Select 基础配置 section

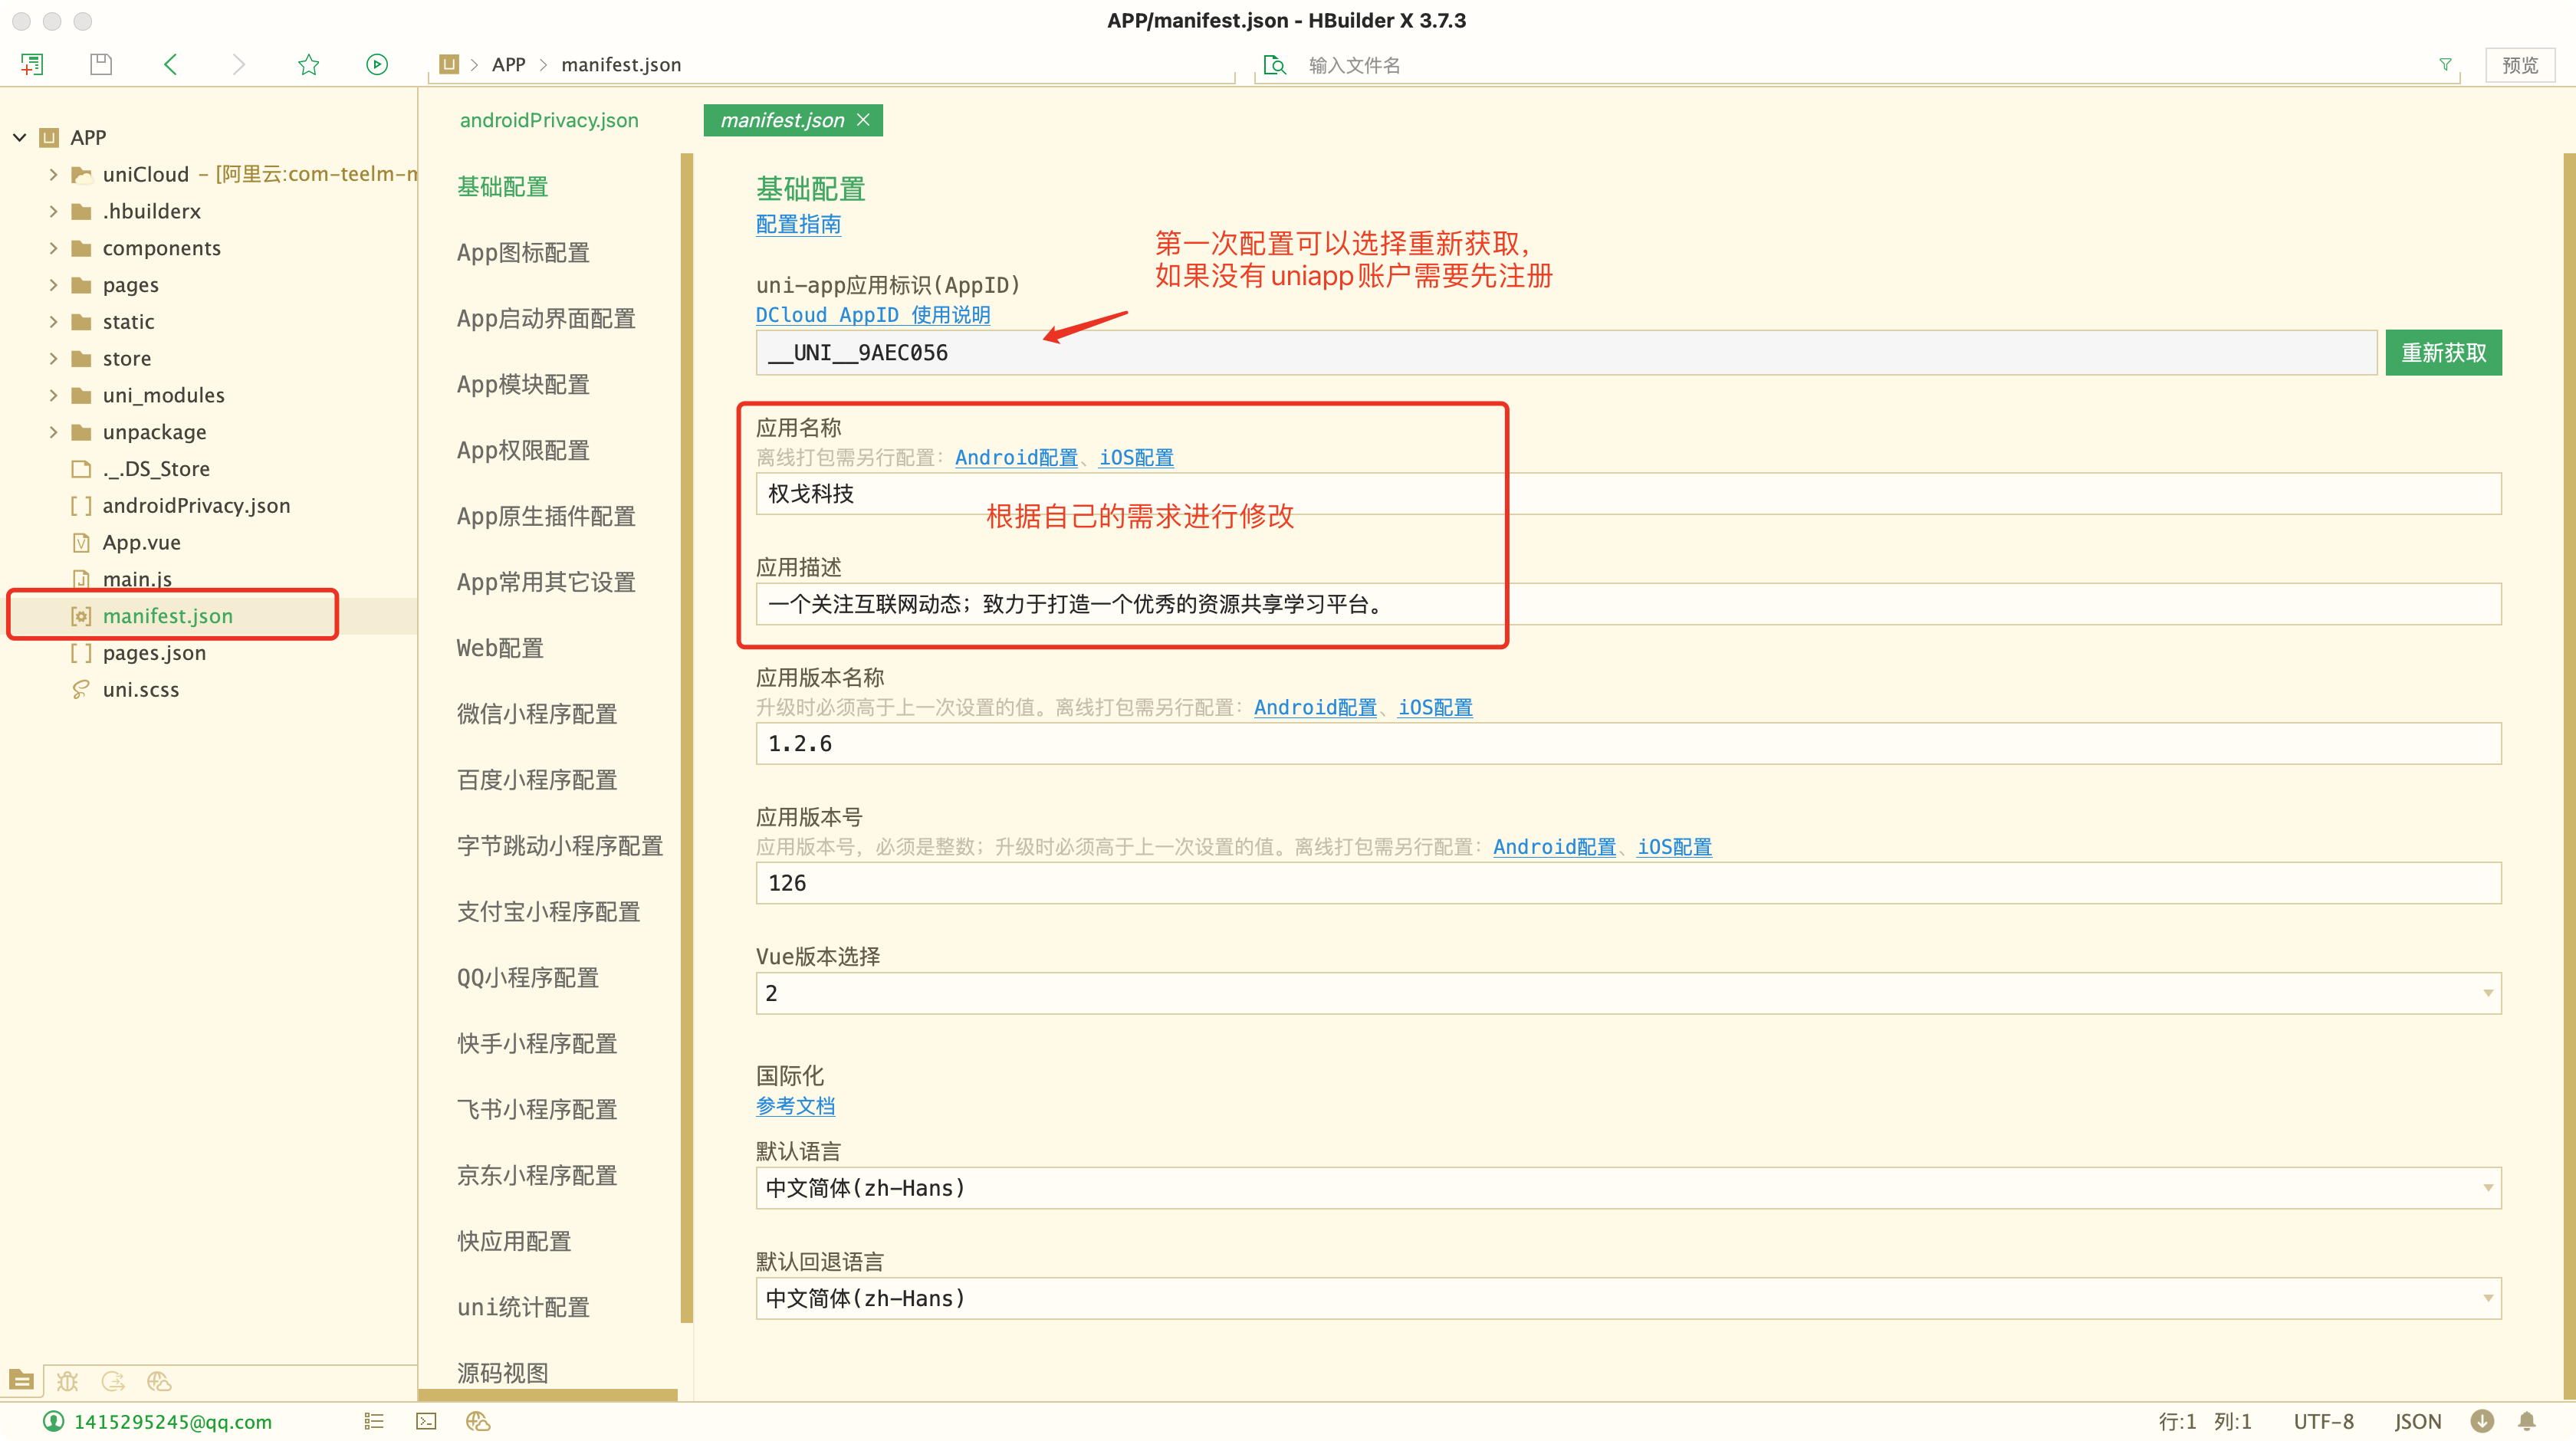(x=502, y=187)
